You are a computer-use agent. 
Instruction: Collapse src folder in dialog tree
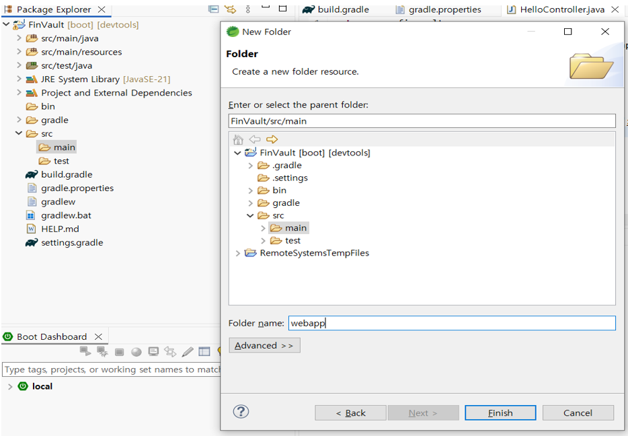[x=250, y=215]
